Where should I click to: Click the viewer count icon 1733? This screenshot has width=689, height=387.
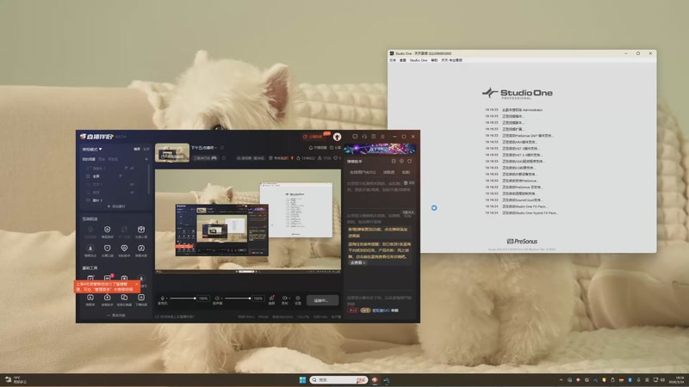(x=325, y=158)
